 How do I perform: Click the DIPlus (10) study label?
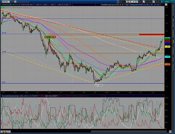[77, 96]
